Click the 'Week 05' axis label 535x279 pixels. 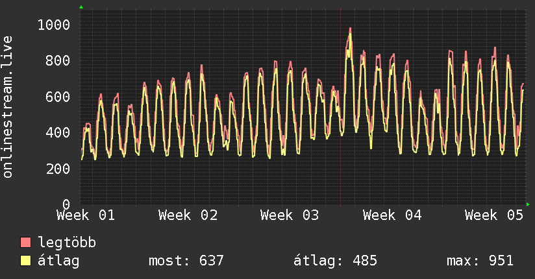click(x=494, y=215)
